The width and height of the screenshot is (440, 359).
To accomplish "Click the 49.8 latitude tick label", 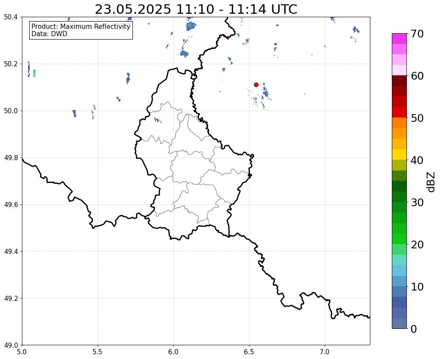I will pos(11,158).
